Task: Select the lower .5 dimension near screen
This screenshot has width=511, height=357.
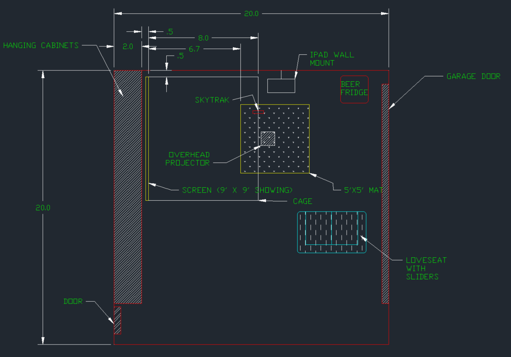Action: click(x=180, y=56)
